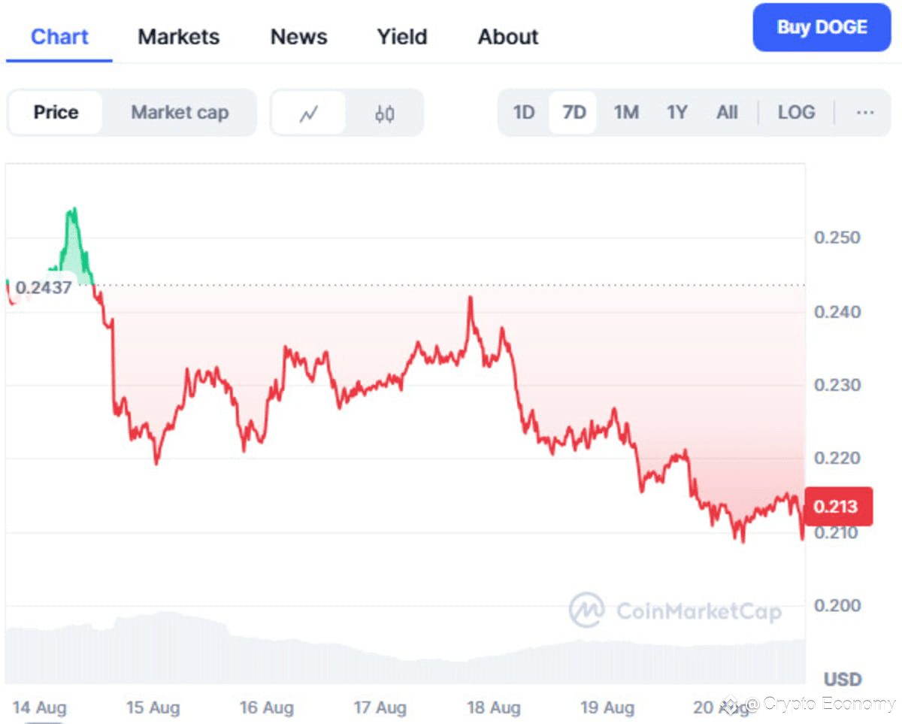The height and width of the screenshot is (724, 902).
Task: Open the more options ellipsis
Action: 865,113
